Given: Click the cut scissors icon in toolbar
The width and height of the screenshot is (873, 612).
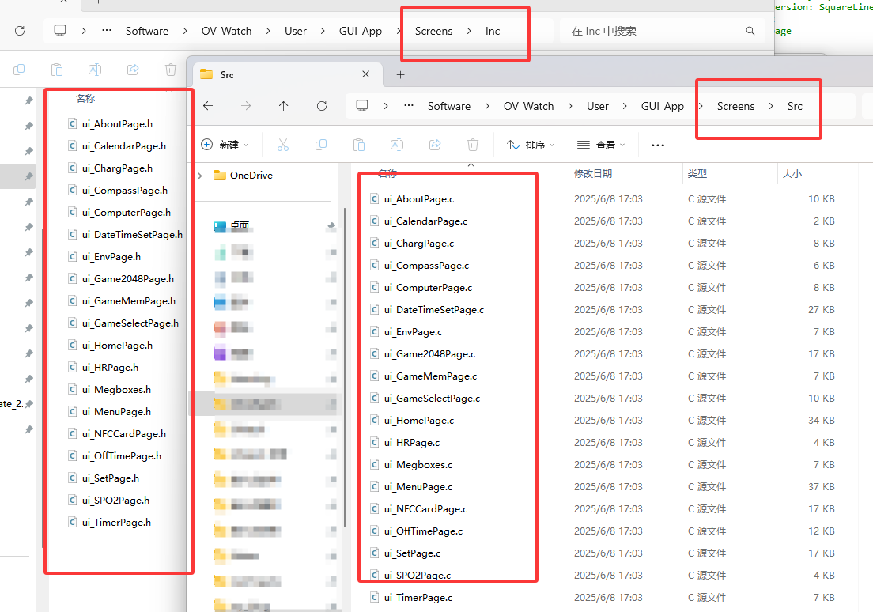Looking at the screenshot, I should 283,145.
